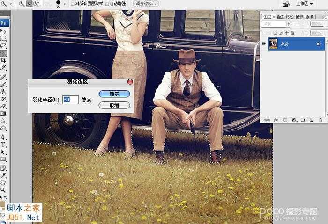Choose Subtract from Selection mode in options bar
328x224 pixels.
[37, 4]
